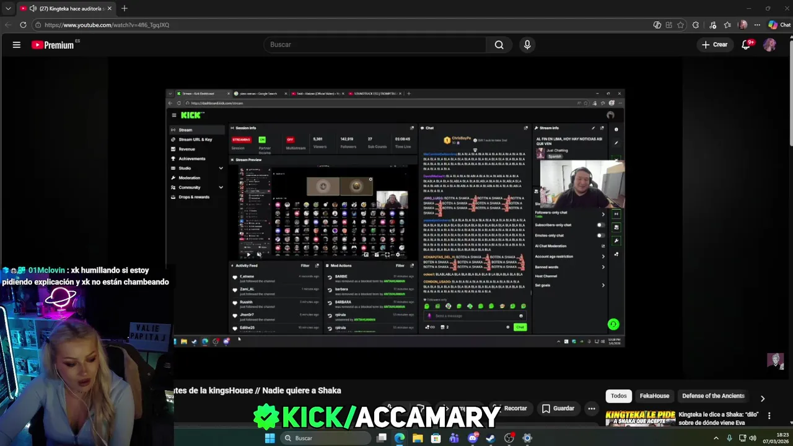This screenshot has width=793, height=446.
Task: Open Task View on taskbar
Action: [382, 438]
